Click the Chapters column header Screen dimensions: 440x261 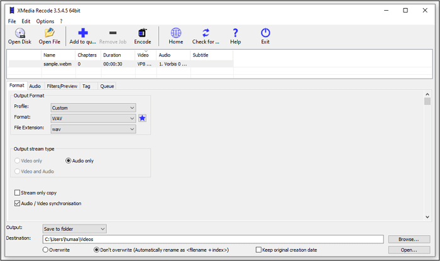88,55
